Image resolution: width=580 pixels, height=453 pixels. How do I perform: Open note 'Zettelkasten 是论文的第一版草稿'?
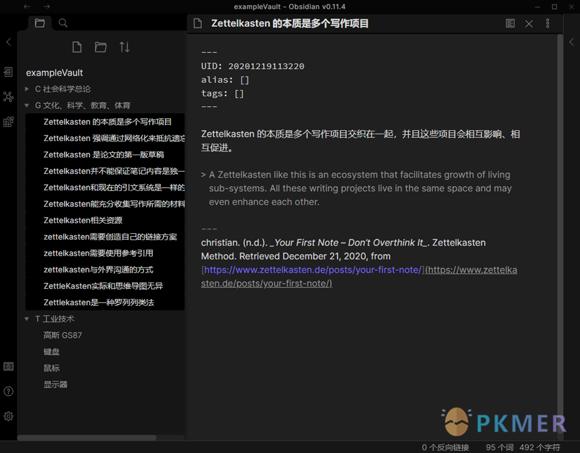point(104,155)
